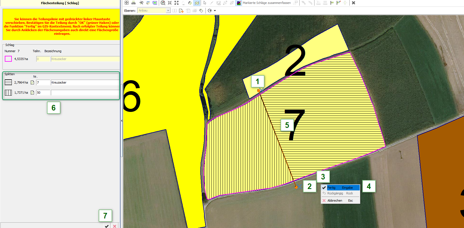Screen dimensions: 464x228
Task: Click the document icon beside 1,7371 ha
Action: [32, 93]
